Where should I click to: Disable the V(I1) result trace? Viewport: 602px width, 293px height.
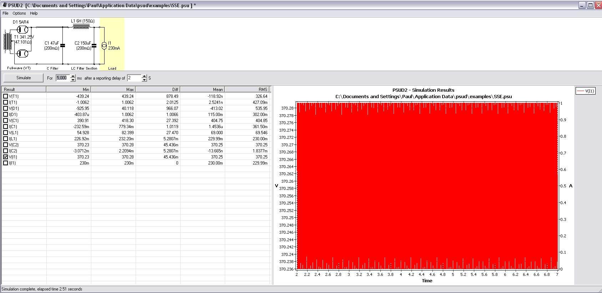coord(5,157)
